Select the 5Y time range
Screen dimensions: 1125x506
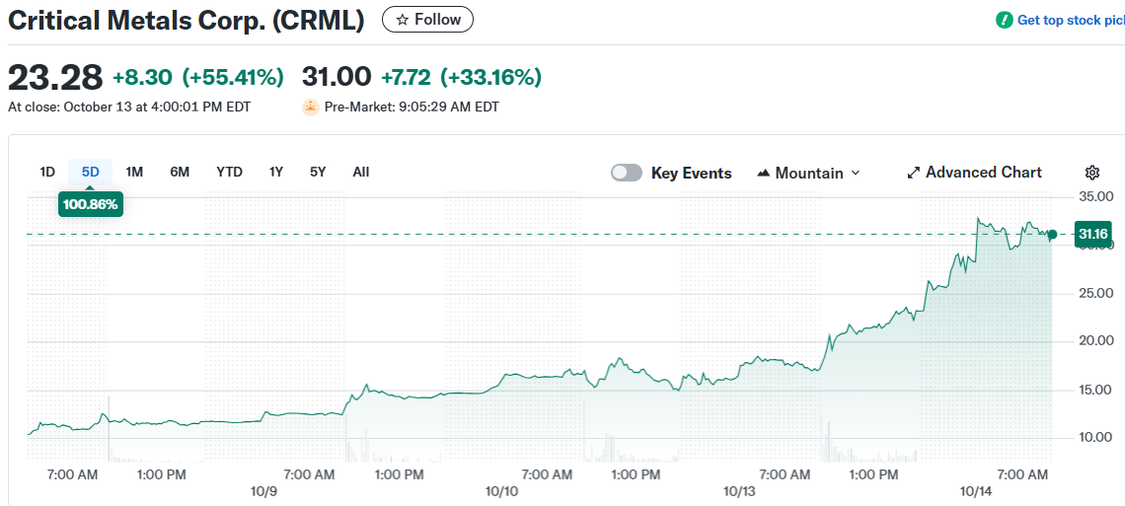[318, 172]
